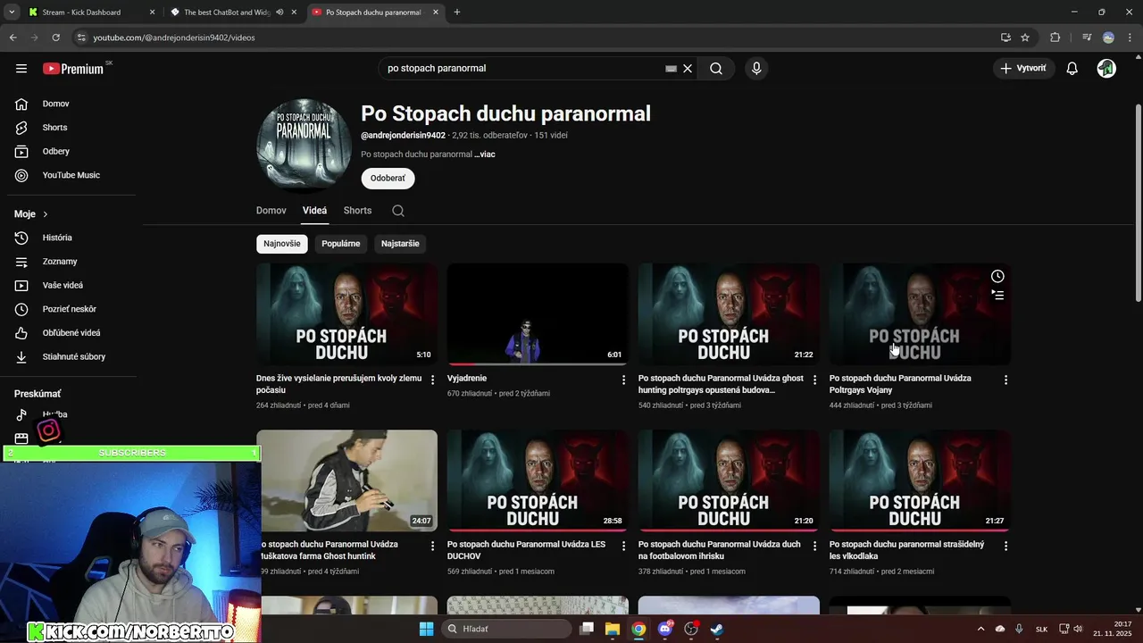
Task: Show hidden system tray icons chevron
Action: pyautogui.click(x=981, y=629)
